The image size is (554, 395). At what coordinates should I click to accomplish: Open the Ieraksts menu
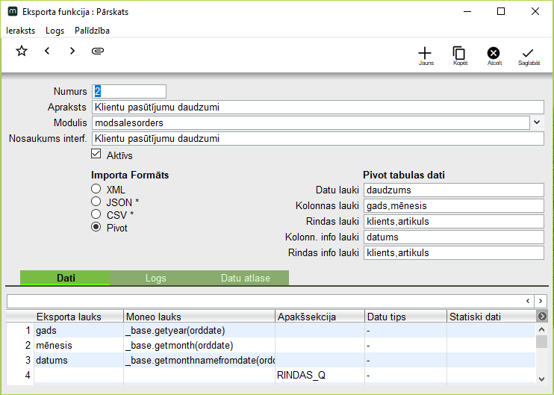pos(20,31)
